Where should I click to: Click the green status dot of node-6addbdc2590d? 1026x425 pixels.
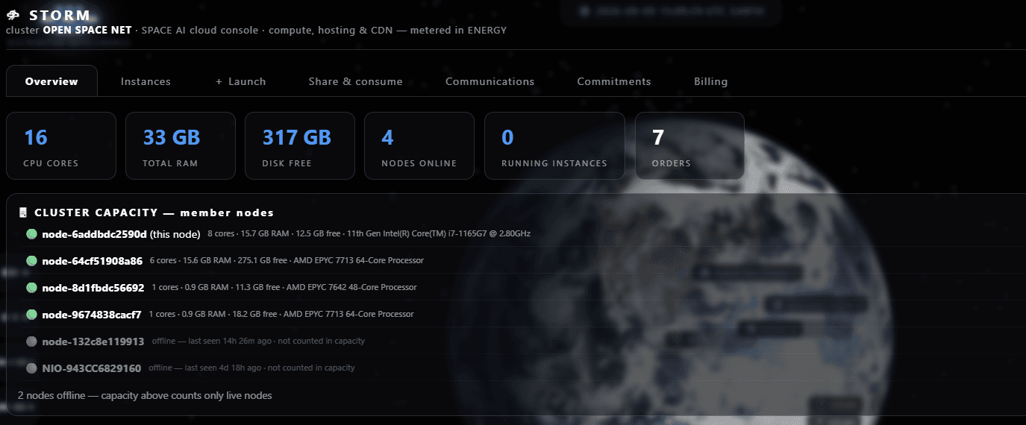[31, 234]
